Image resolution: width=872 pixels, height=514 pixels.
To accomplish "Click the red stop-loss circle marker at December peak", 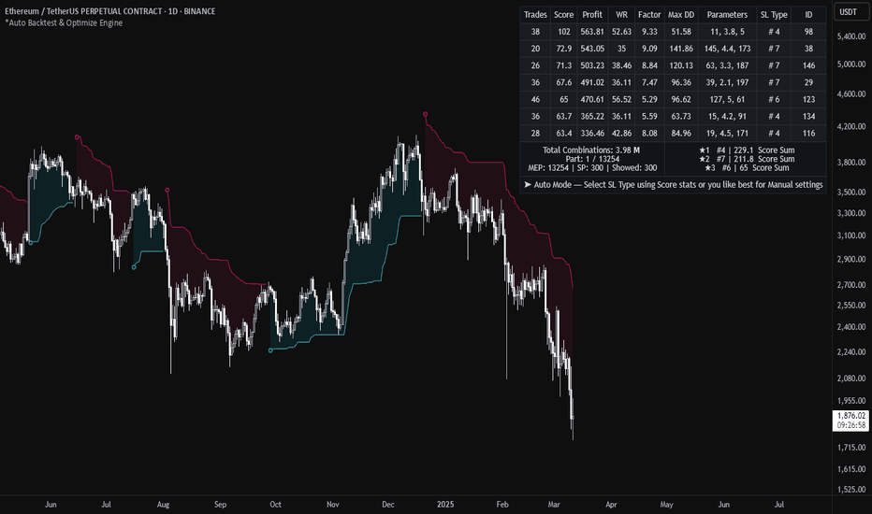I will coord(426,114).
